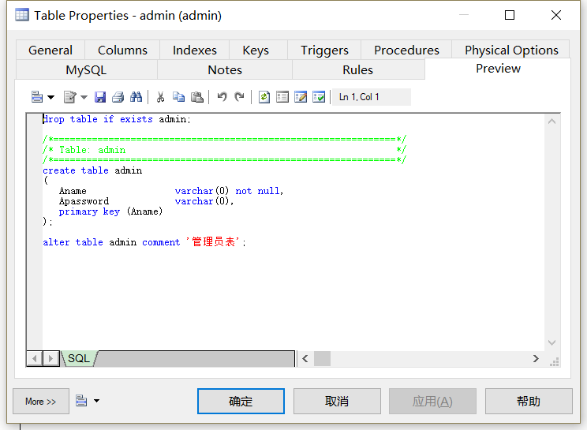
Task: Click the table icon in title bar
Action: pos(22,15)
